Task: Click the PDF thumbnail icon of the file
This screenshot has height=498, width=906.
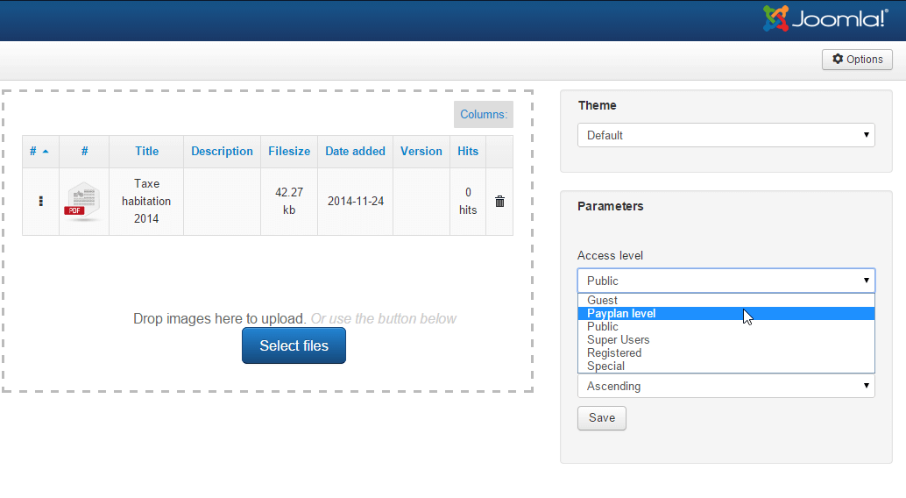Action: click(84, 202)
